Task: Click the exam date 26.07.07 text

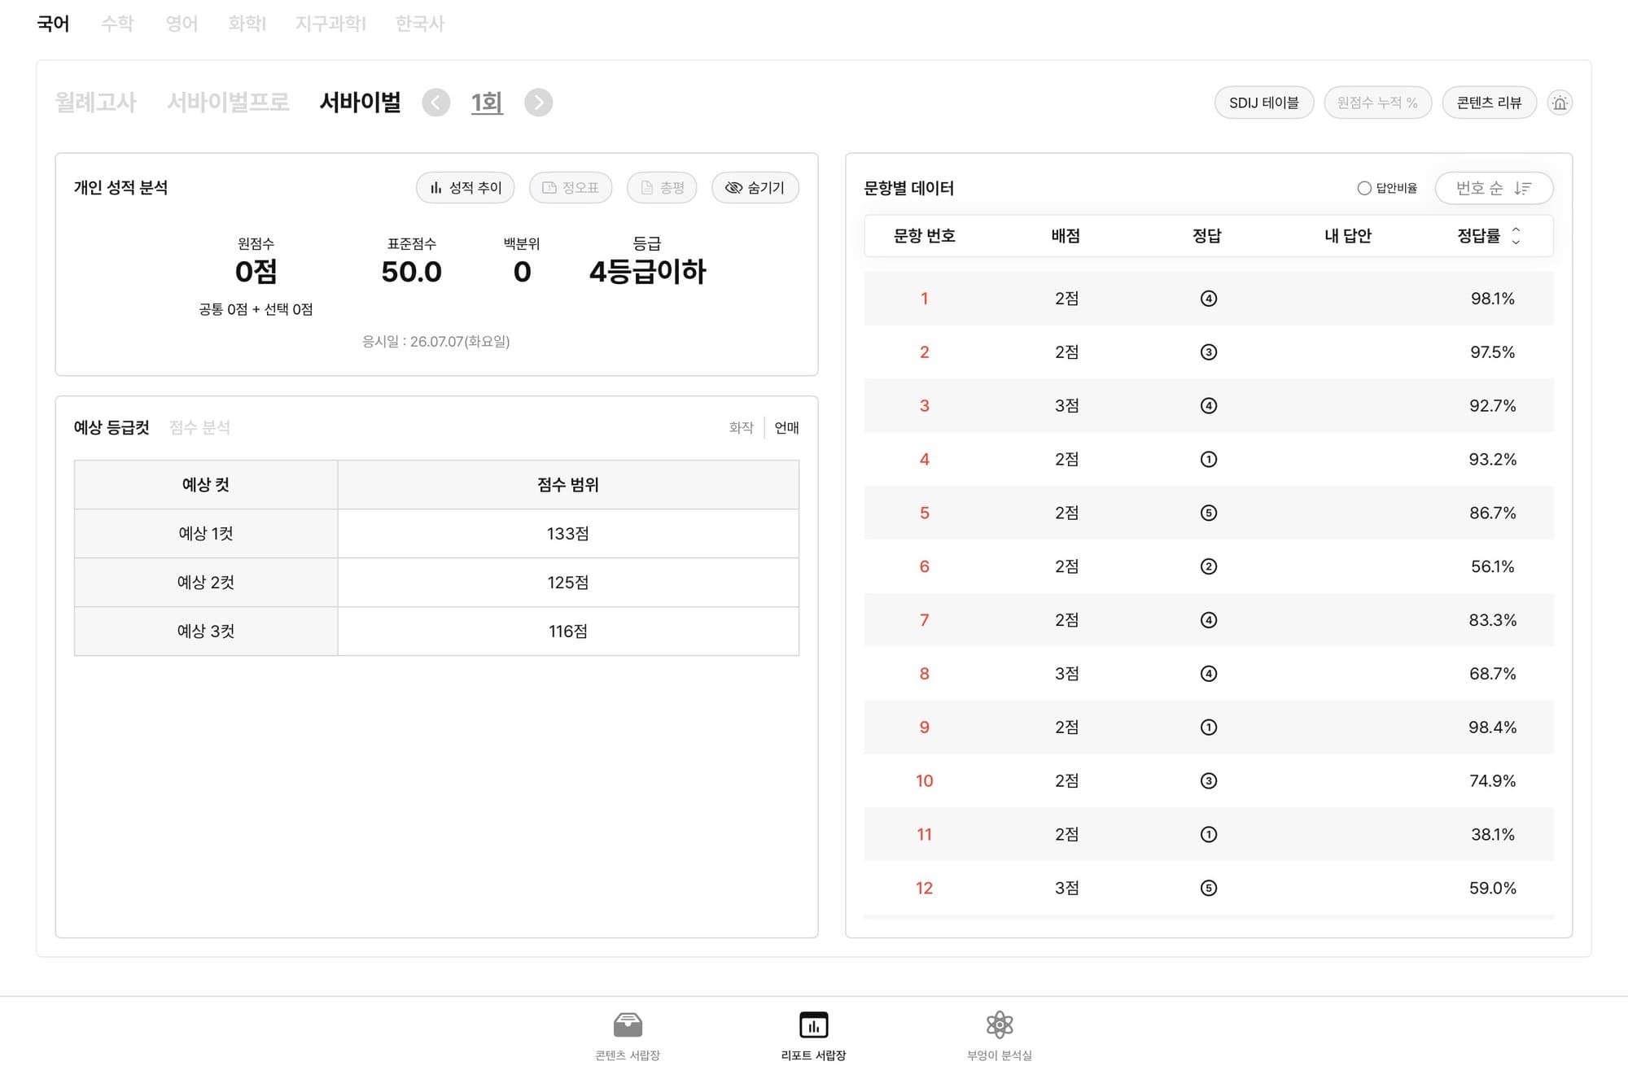Action: pyautogui.click(x=436, y=342)
